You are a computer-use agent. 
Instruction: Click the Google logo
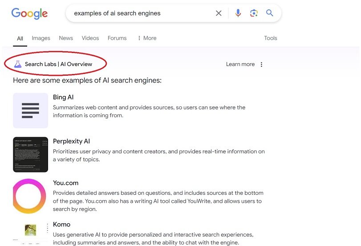point(29,14)
